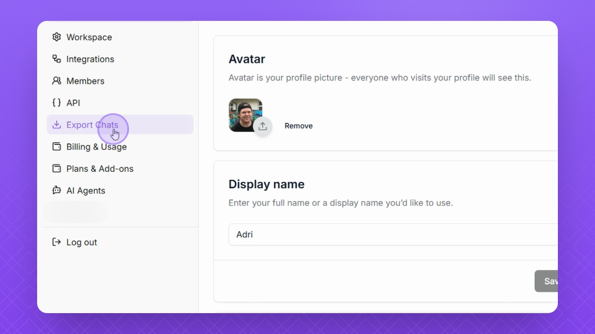Select Export Chats in the sidebar

120,124
